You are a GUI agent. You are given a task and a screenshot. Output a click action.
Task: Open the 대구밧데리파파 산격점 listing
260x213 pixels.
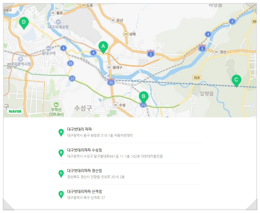(84, 192)
